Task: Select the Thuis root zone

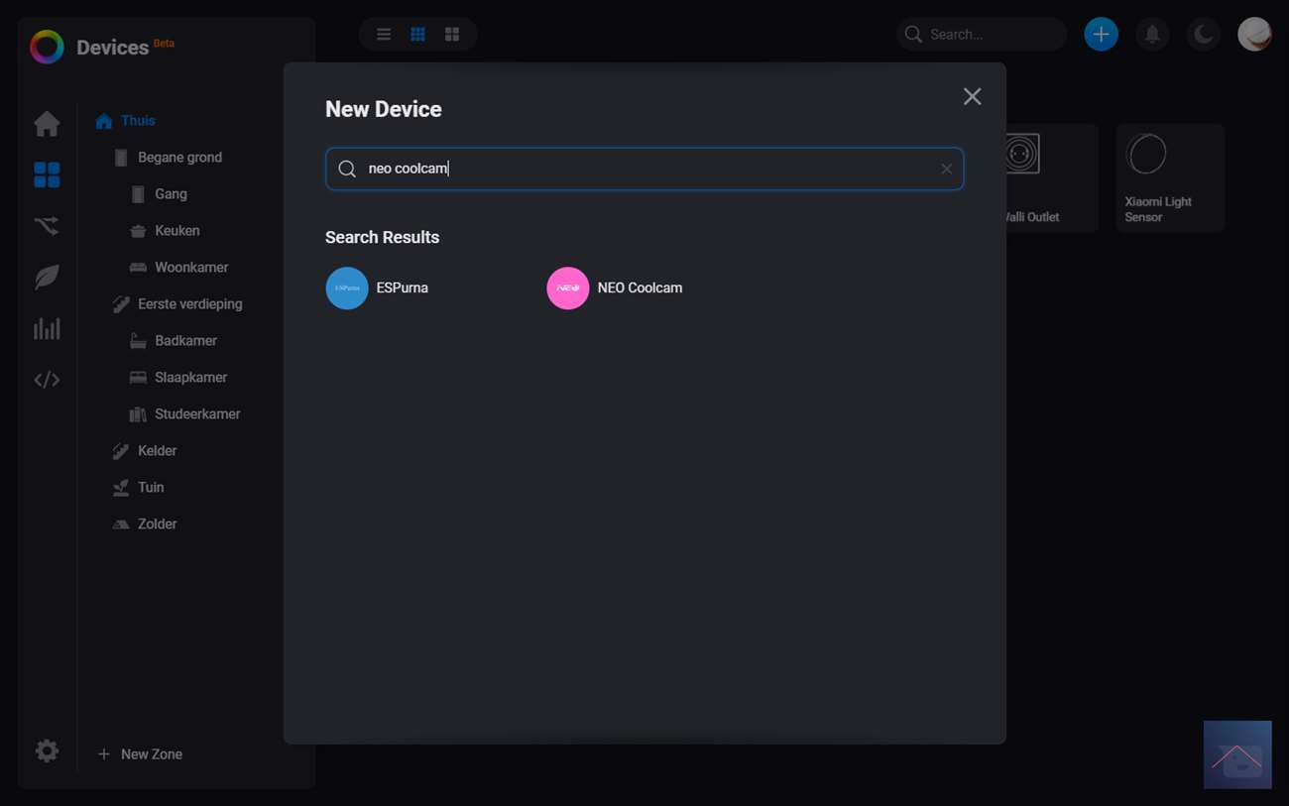Action: point(138,121)
